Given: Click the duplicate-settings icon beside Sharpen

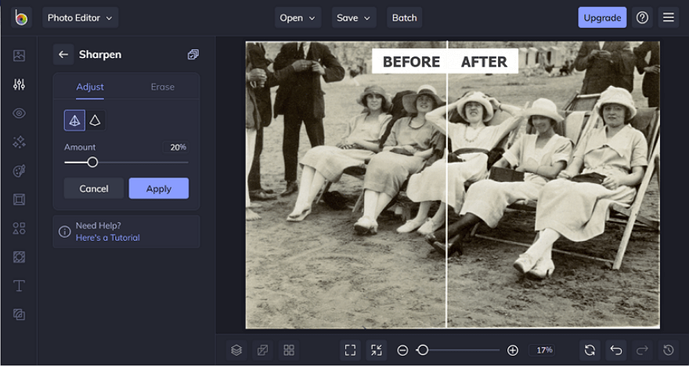Looking at the screenshot, I should click(x=193, y=55).
